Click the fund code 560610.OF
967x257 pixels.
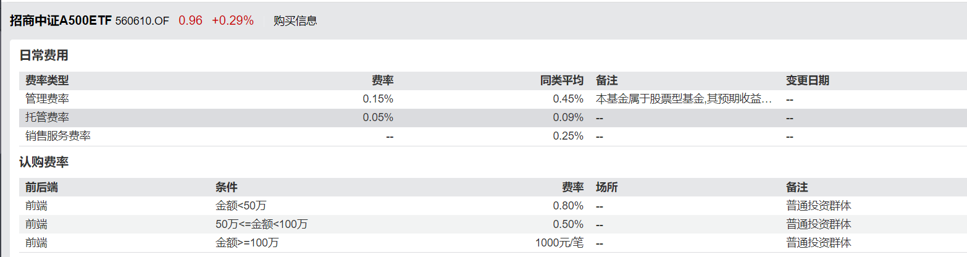pyautogui.click(x=142, y=21)
